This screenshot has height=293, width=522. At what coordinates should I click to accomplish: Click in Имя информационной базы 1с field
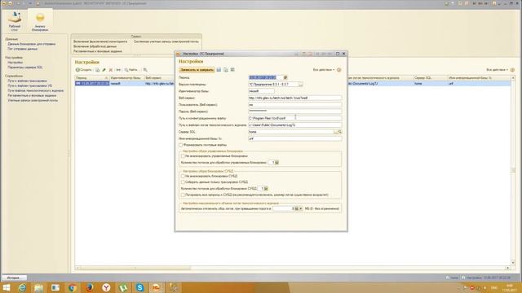[295, 138]
